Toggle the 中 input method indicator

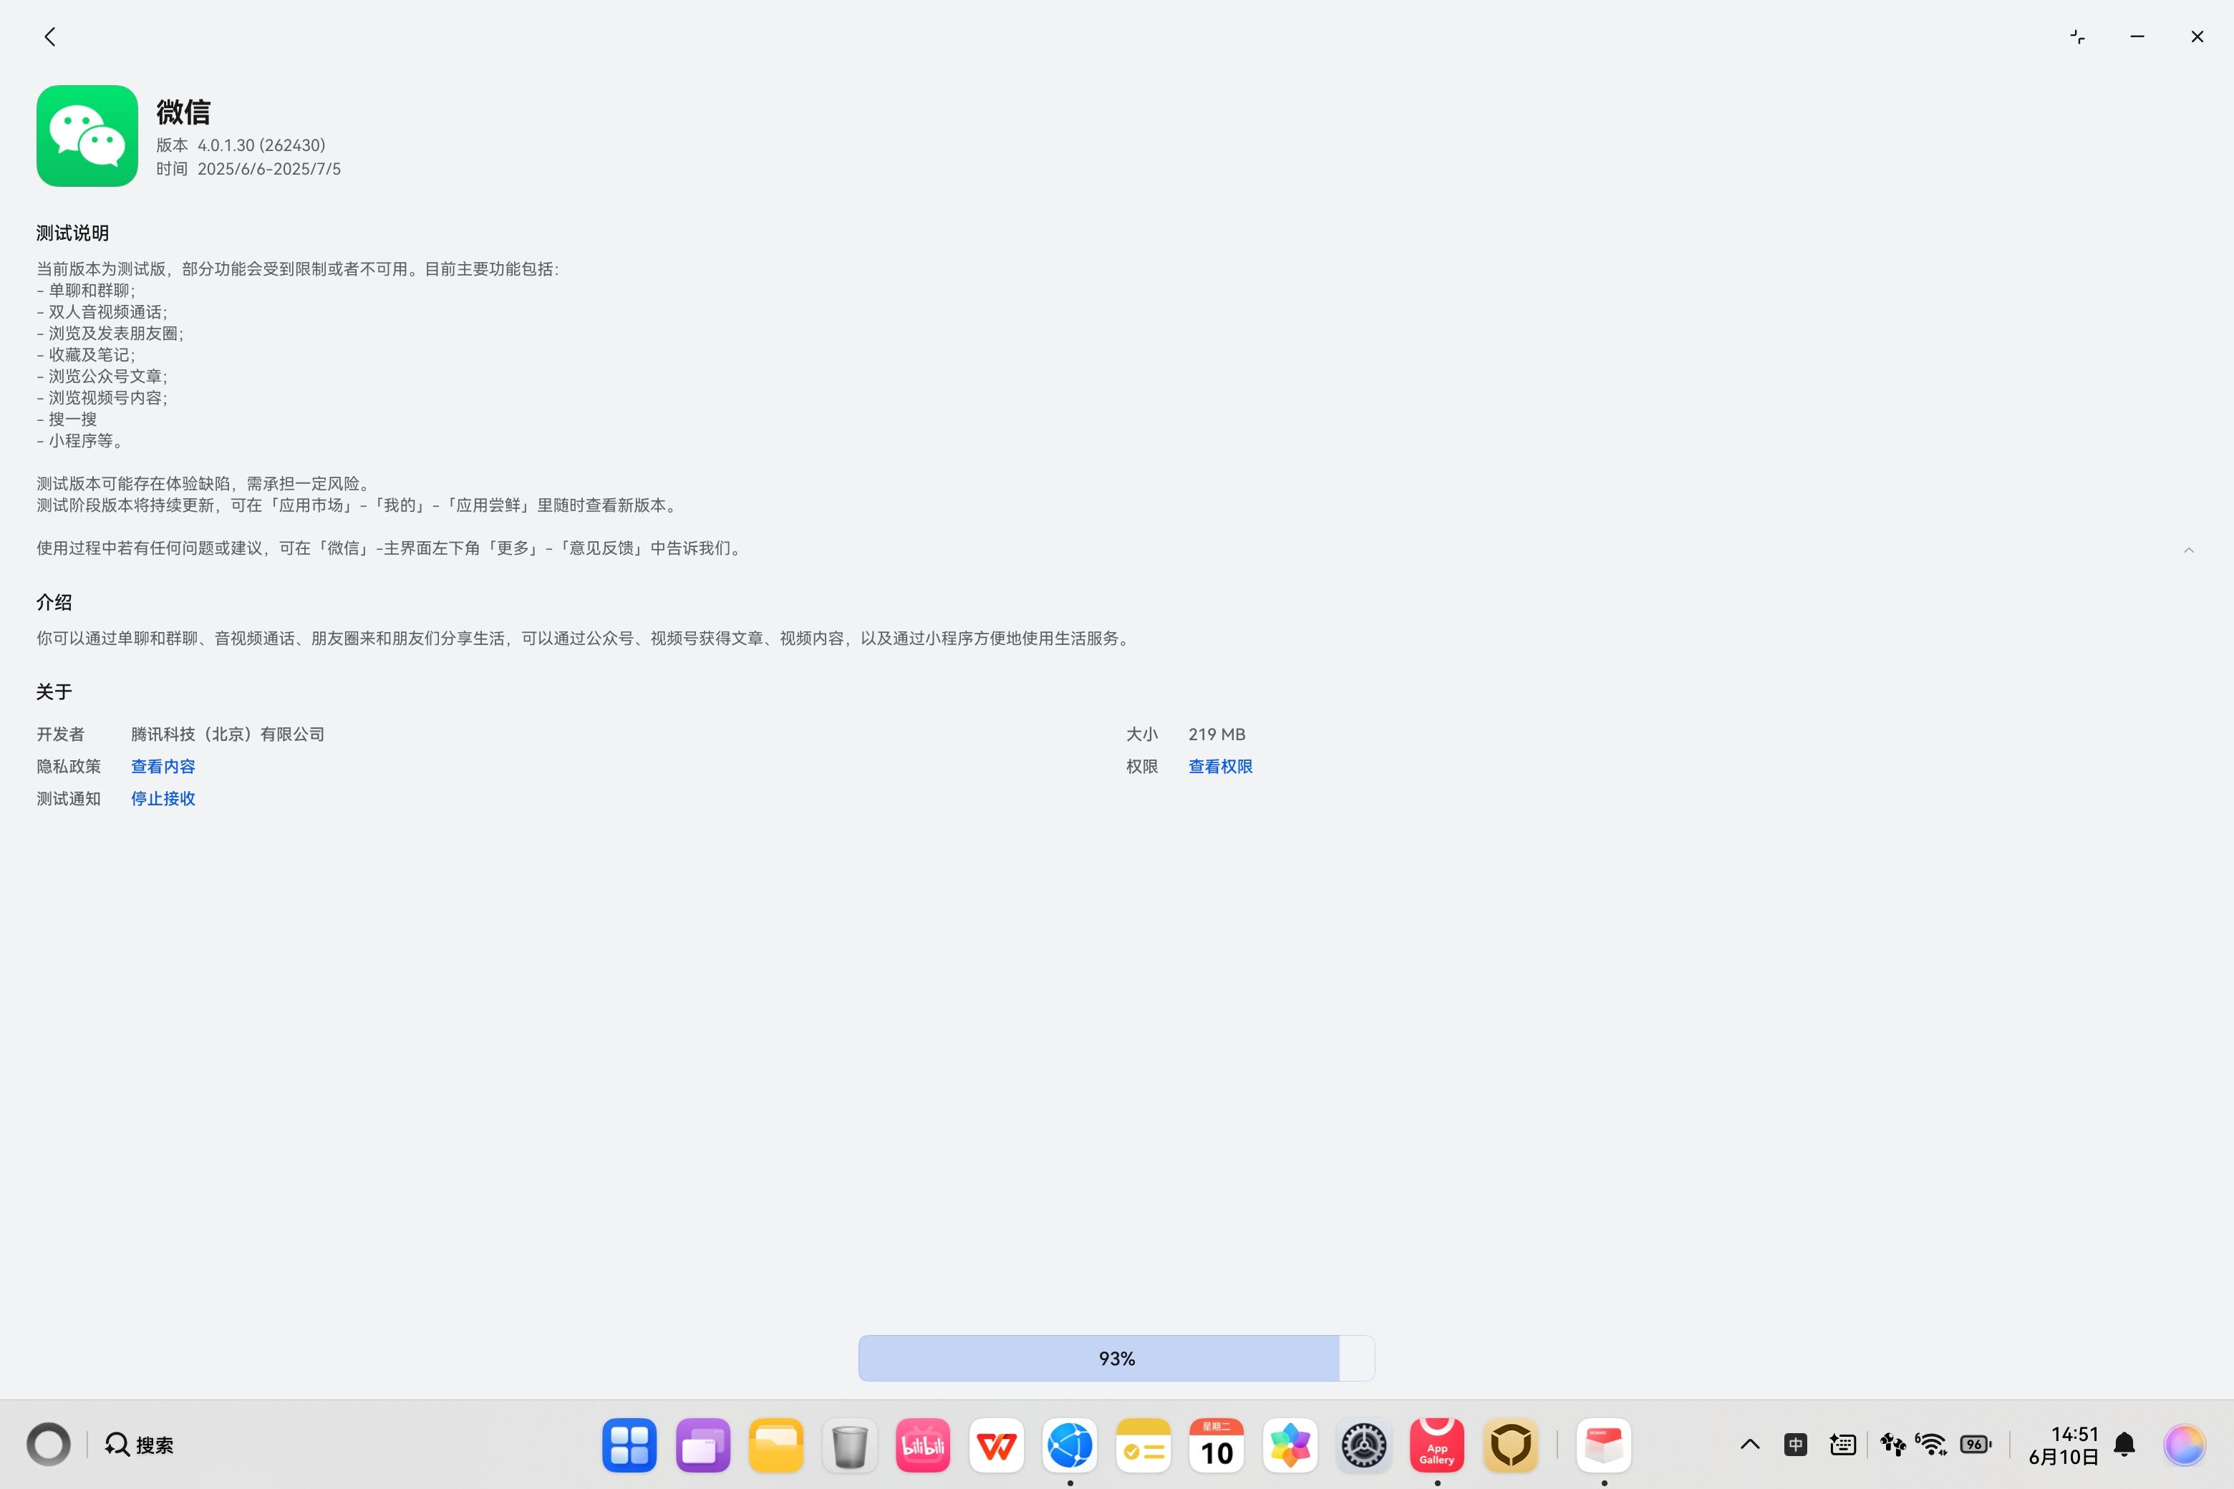click(x=1795, y=1445)
